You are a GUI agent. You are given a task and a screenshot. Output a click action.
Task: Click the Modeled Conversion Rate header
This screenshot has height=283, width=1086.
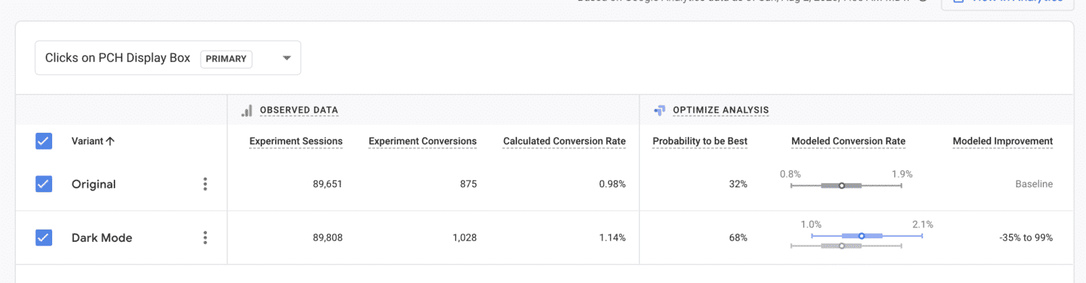849,141
